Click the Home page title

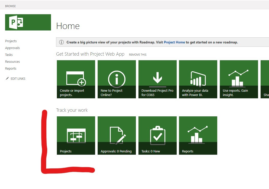[68, 26]
